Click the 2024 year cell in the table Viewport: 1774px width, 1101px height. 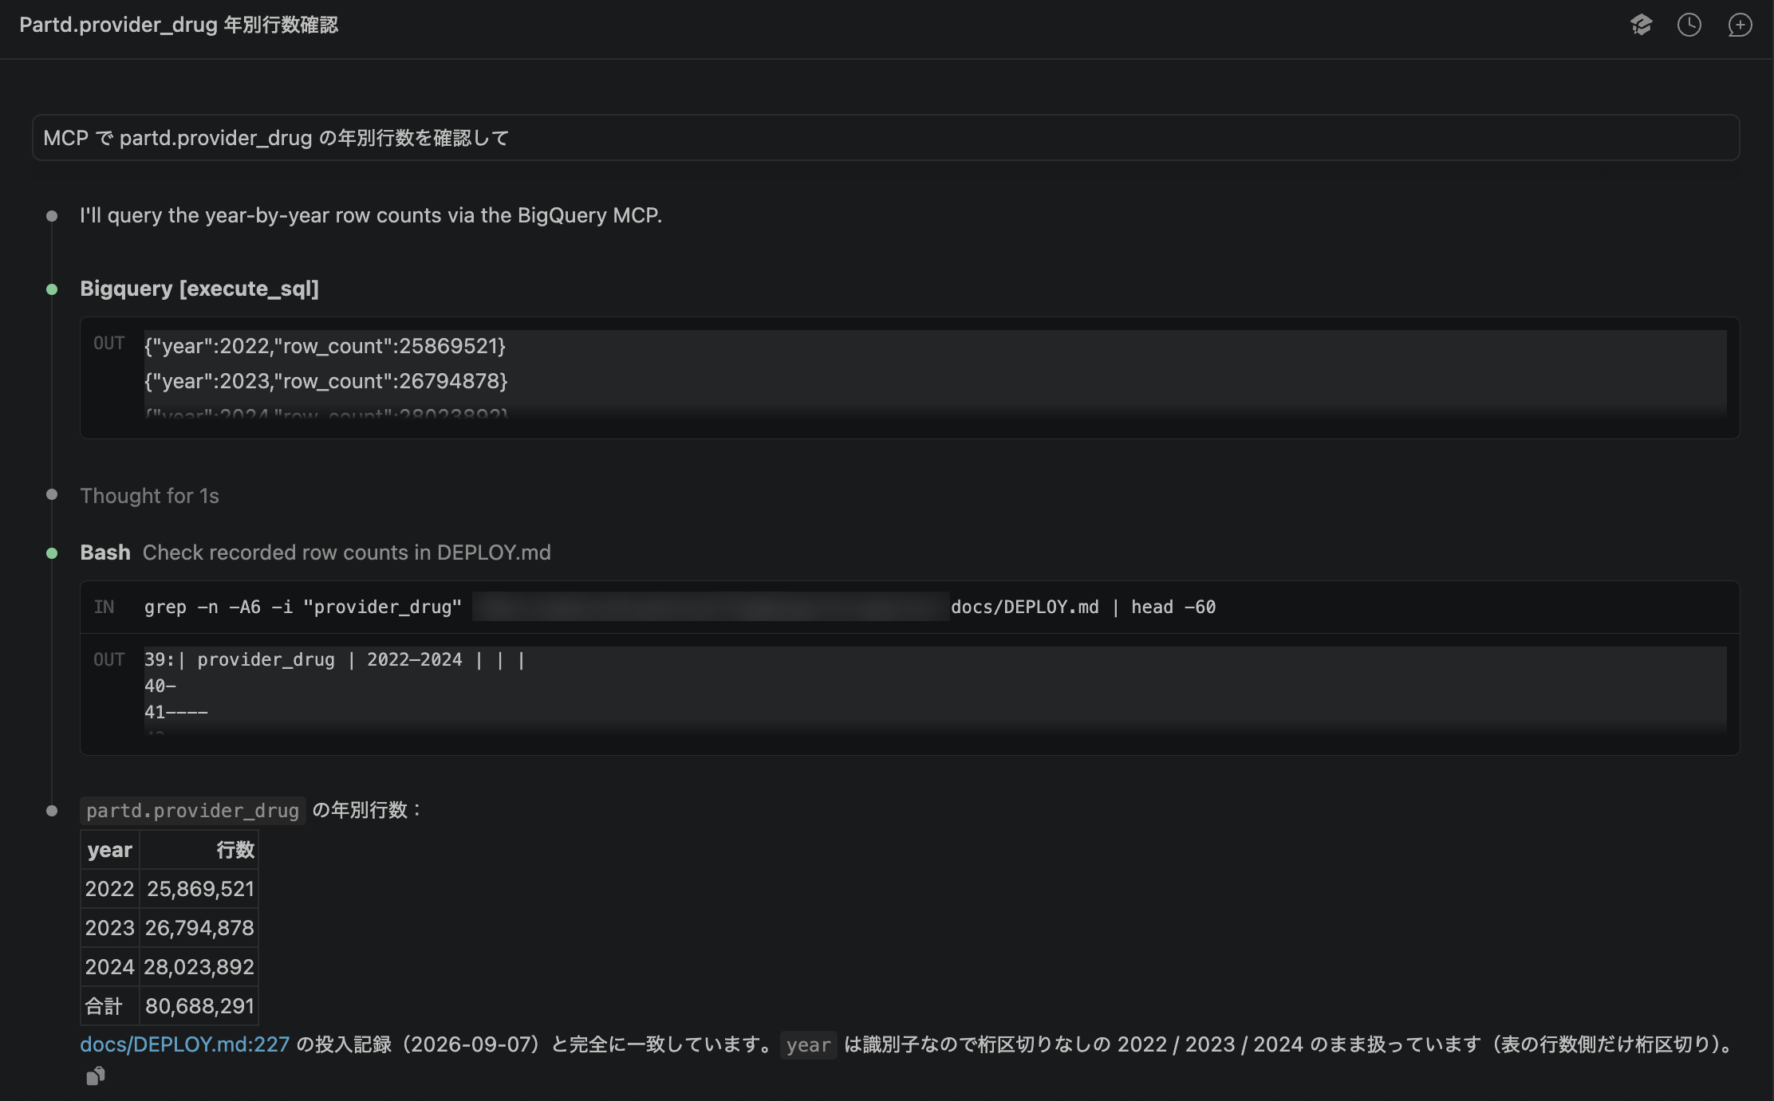pos(110,967)
